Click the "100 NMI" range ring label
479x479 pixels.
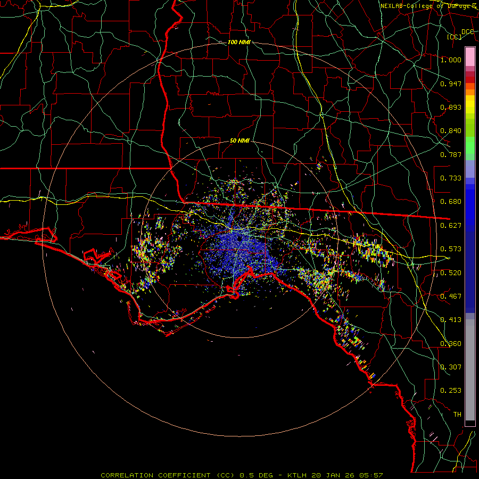[239, 42]
